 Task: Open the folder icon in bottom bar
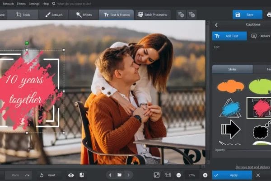coord(119,175)
